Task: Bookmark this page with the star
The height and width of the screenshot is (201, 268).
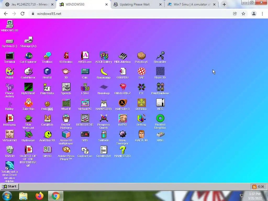Action: tap(243, 14)
